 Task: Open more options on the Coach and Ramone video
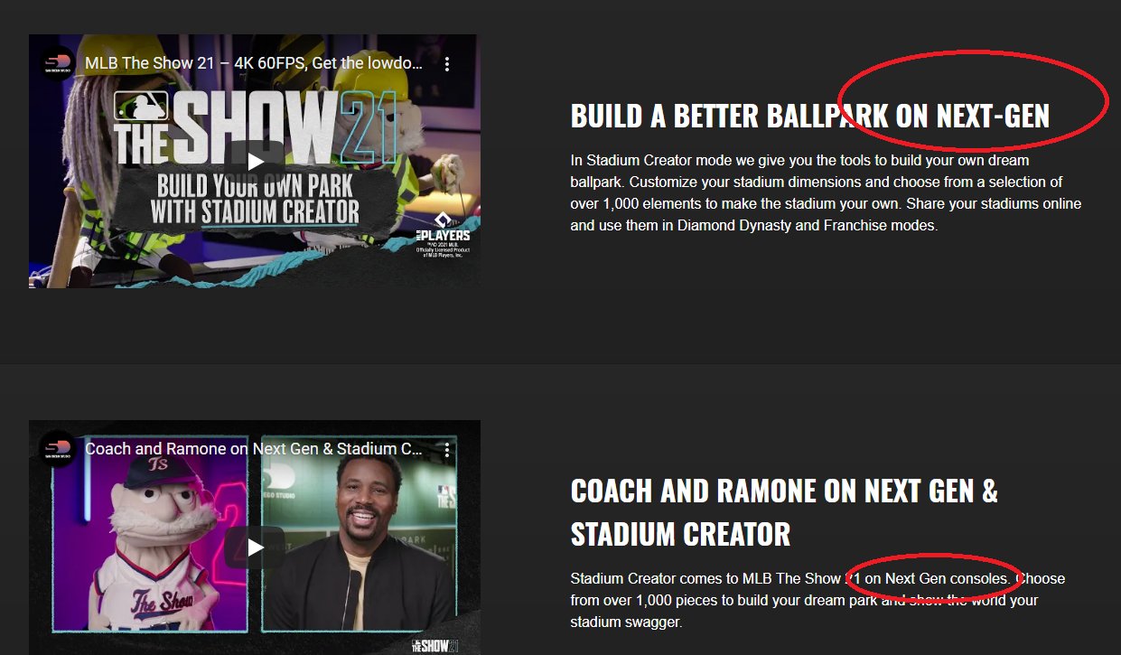point(446,449)
